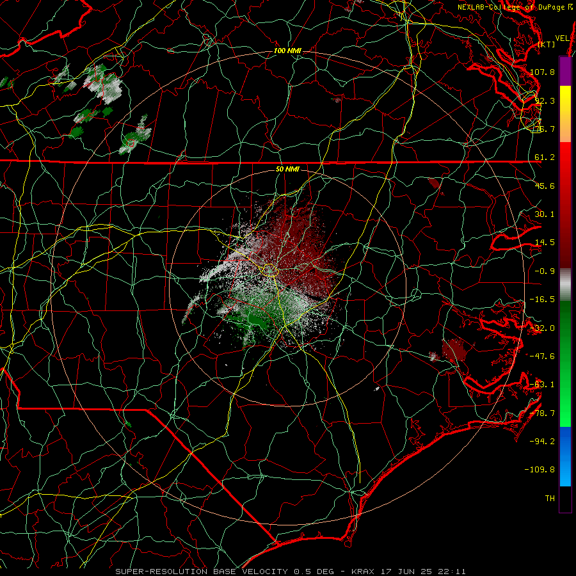Image resolution: width=576 pixels, height=576 pixels.
Task: Select the 61.2 velocity scale value
Action: click(x=545, y=157)
